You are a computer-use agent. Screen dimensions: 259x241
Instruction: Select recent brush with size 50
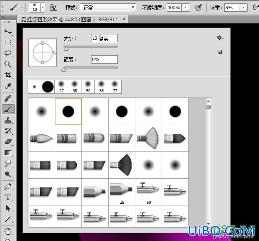click(88, 87)
